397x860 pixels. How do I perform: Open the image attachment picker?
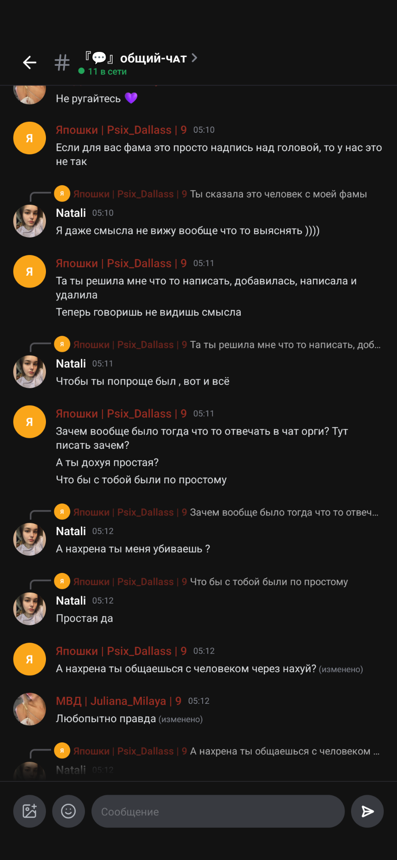[x=29, y=811]
